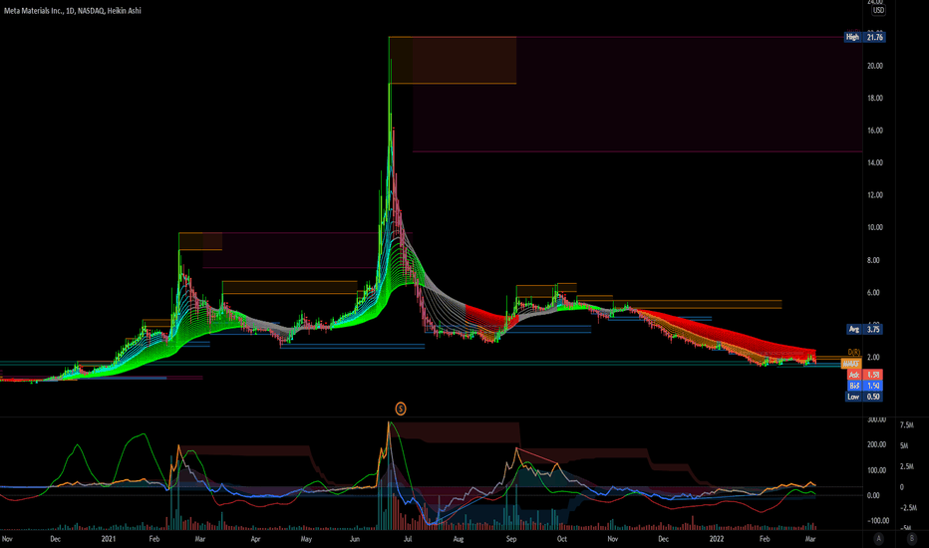Click the Sep time axis label
This screenshot has height=548, width=929.
pyautogui.click(x=511, y=538)
